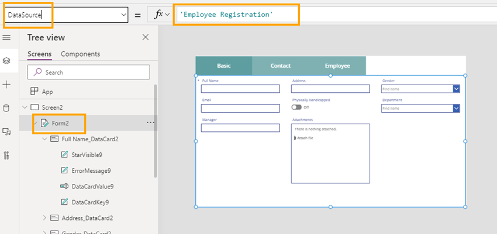
Task: Open Tree view layers icon in left rail
Action: [6, 61]
